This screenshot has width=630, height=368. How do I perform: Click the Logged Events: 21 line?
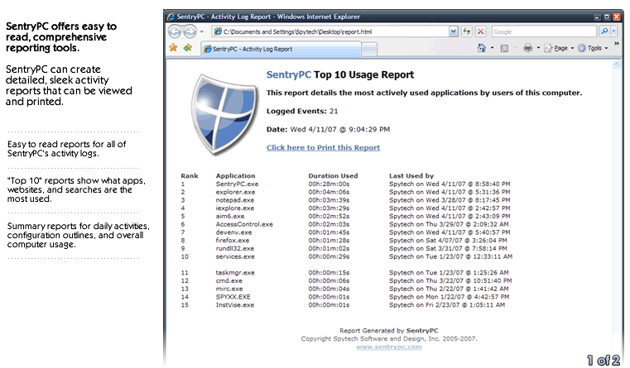pos(302,111)
